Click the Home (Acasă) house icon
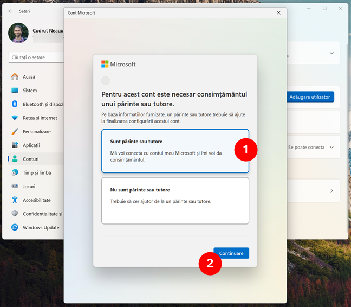The image size is (351, 307). click(15, 76)
